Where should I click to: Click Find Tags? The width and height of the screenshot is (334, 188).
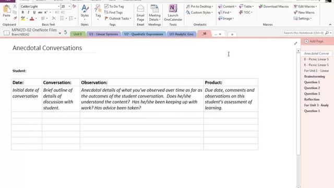click(114, 13)
